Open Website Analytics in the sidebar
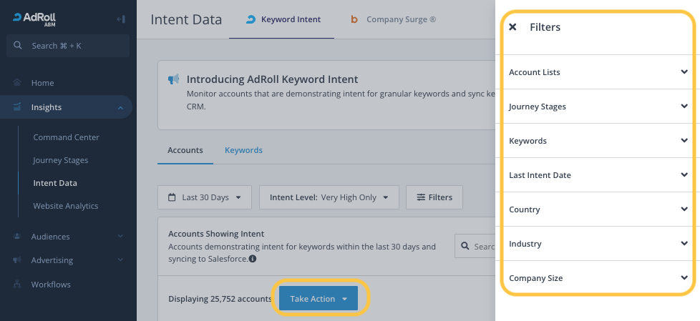The image size is (700, 321). [66, 206]
